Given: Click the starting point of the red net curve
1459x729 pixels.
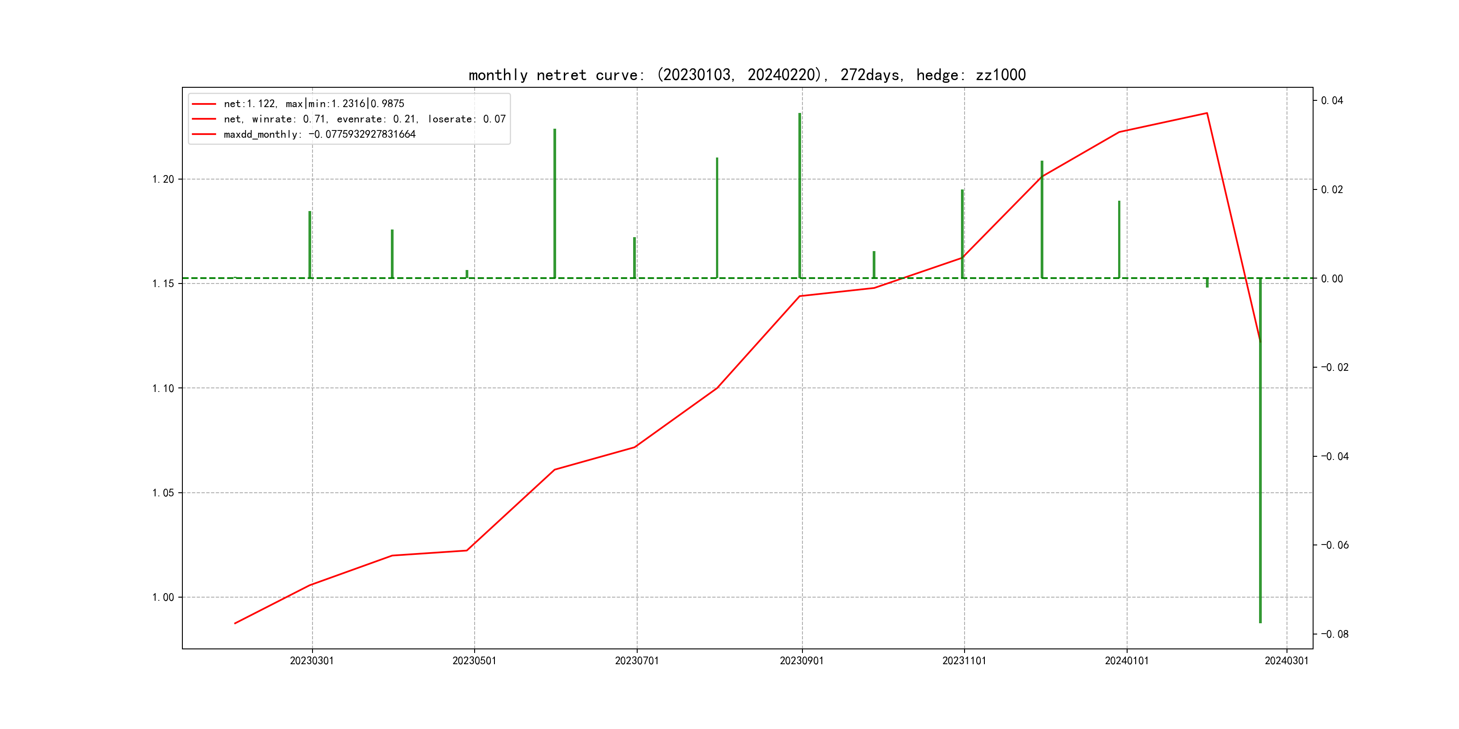Looking at the screenshot, I should coord(235,623).
